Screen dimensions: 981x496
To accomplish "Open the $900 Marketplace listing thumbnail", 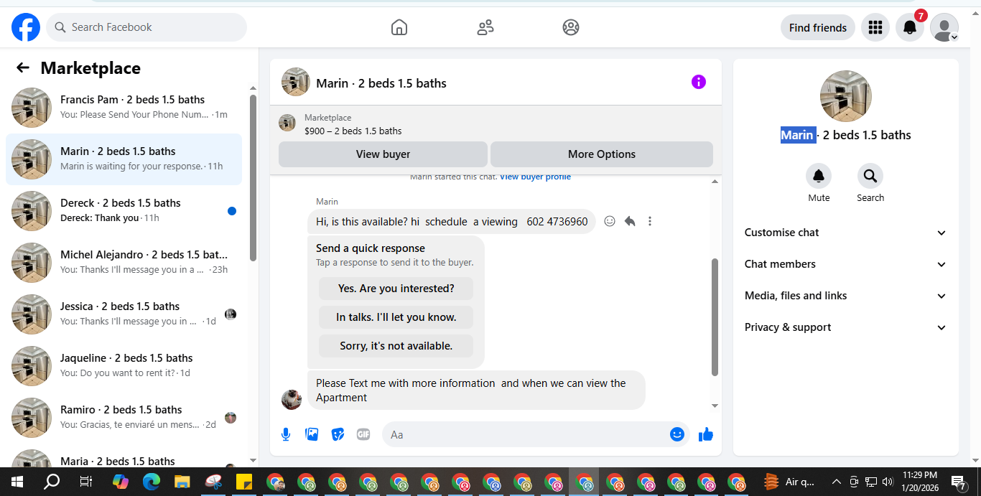I will click(x=287, y=123).
